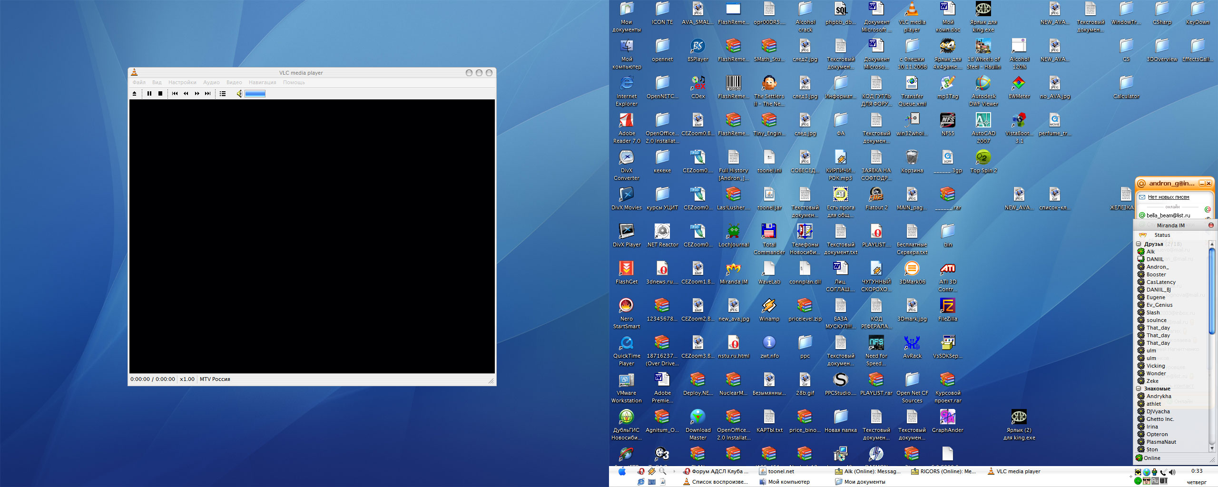The height and width of the screenshot is (487, 1218).
Task: Click the eject button in VLC
Action: [x=135, y=94]
